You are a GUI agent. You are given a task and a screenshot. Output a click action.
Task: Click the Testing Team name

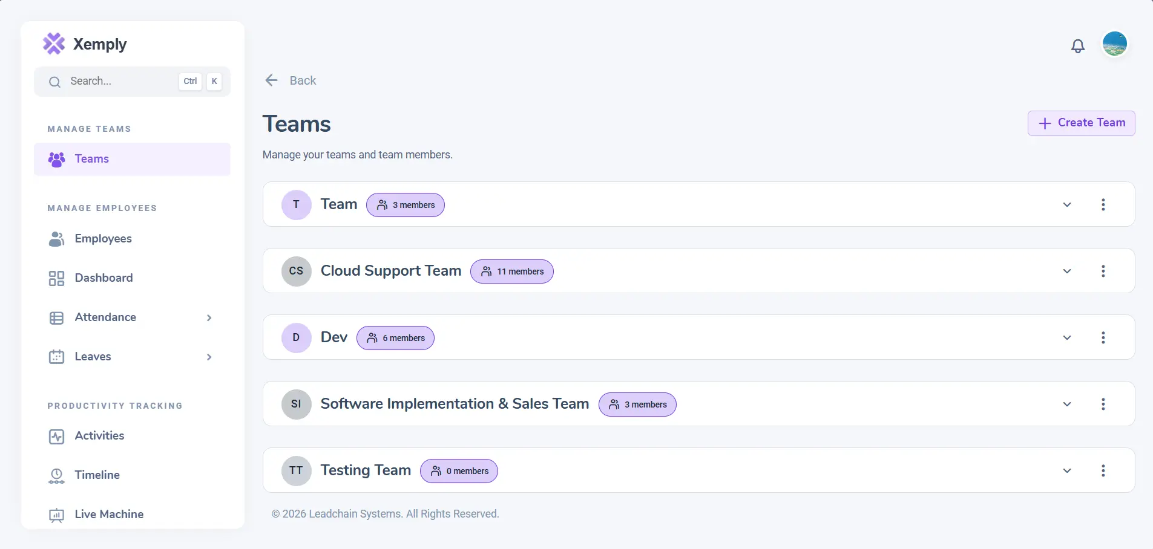(366, 470)
